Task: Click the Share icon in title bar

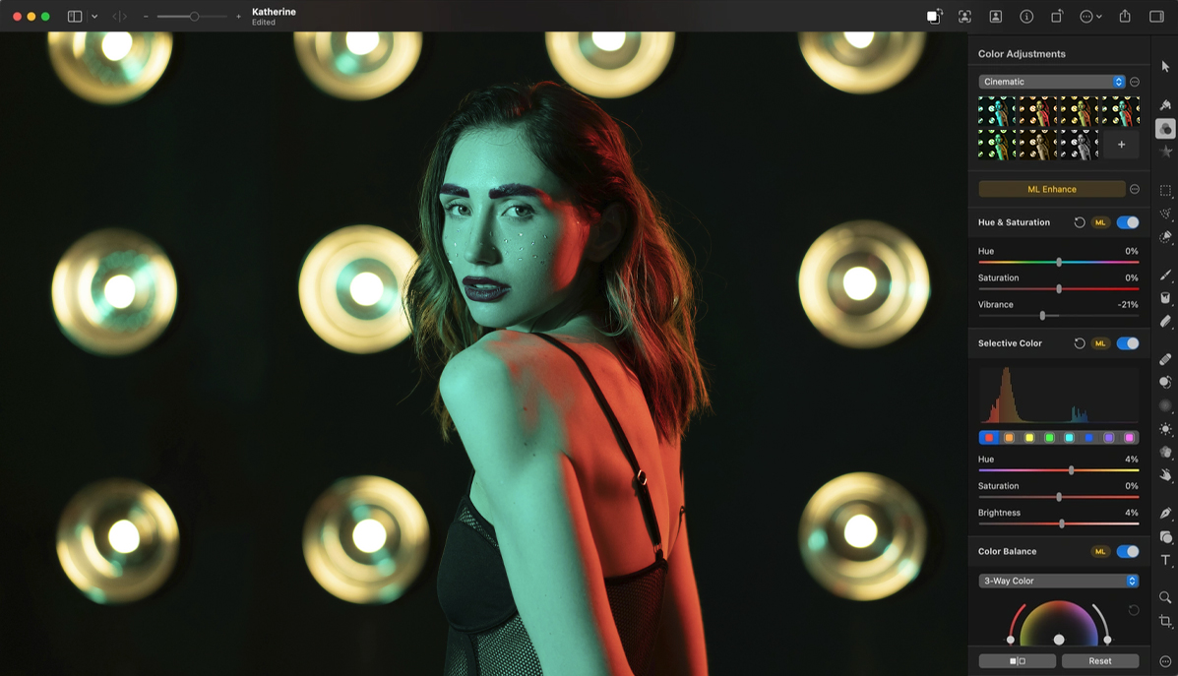Action: [x=1125, y=17]
